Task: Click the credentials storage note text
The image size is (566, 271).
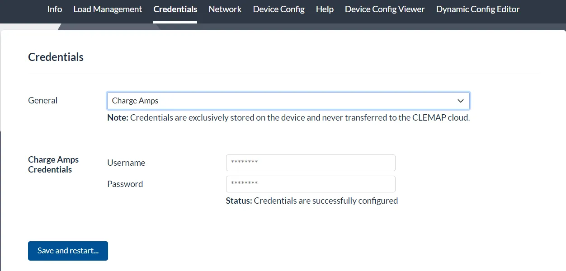Action: click(x=288, y=118)
